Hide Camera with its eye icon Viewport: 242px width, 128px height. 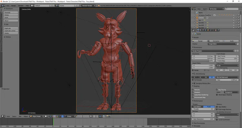pos(234,18)
